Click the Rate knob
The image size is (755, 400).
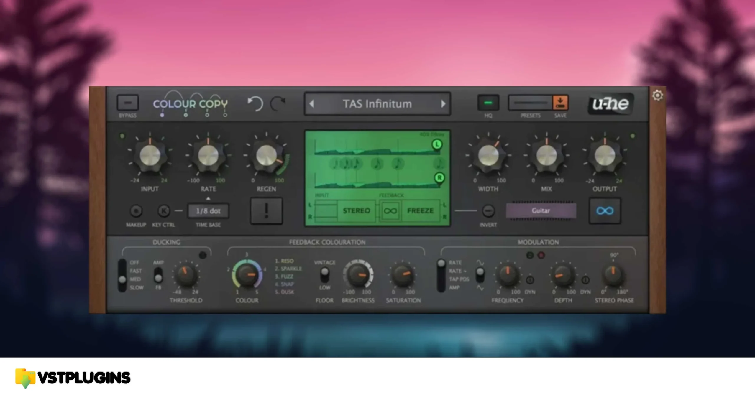[x=208, y=155]
